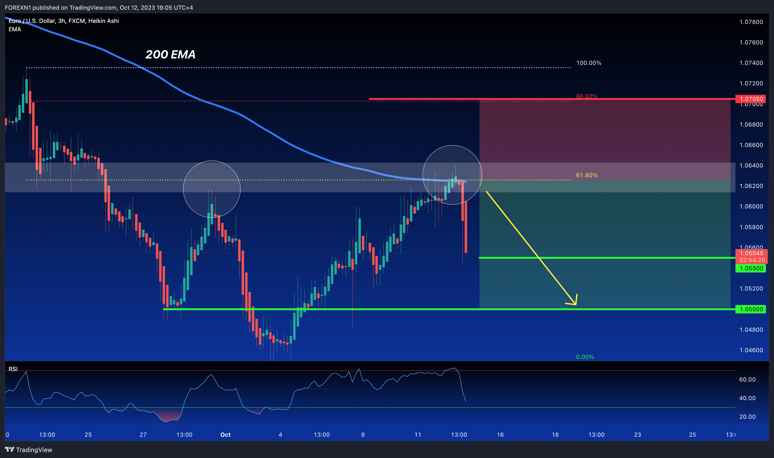Click the 100.00% Fibonacci level label

pos(589,63)
